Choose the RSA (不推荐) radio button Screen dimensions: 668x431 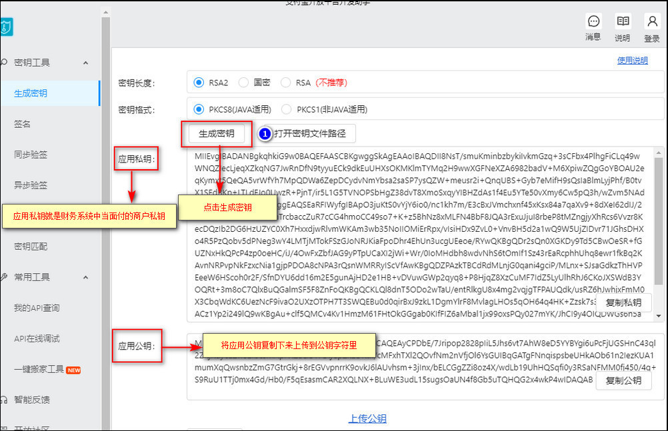coord(286,83)
